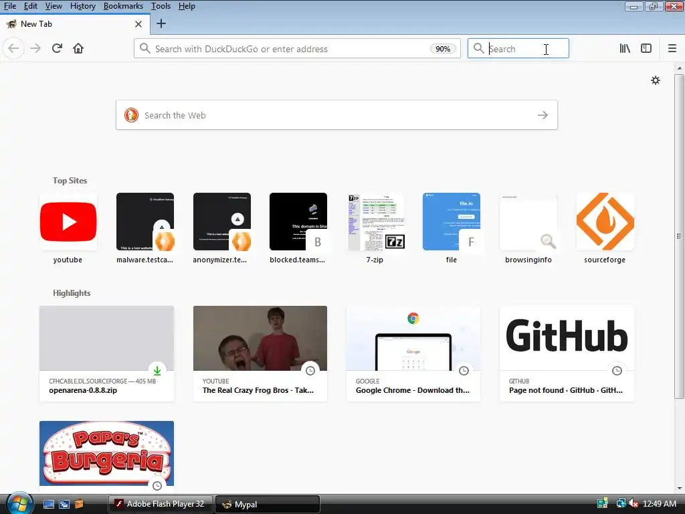Open the Help menu

pyautogui.click(x=187, y=6)
